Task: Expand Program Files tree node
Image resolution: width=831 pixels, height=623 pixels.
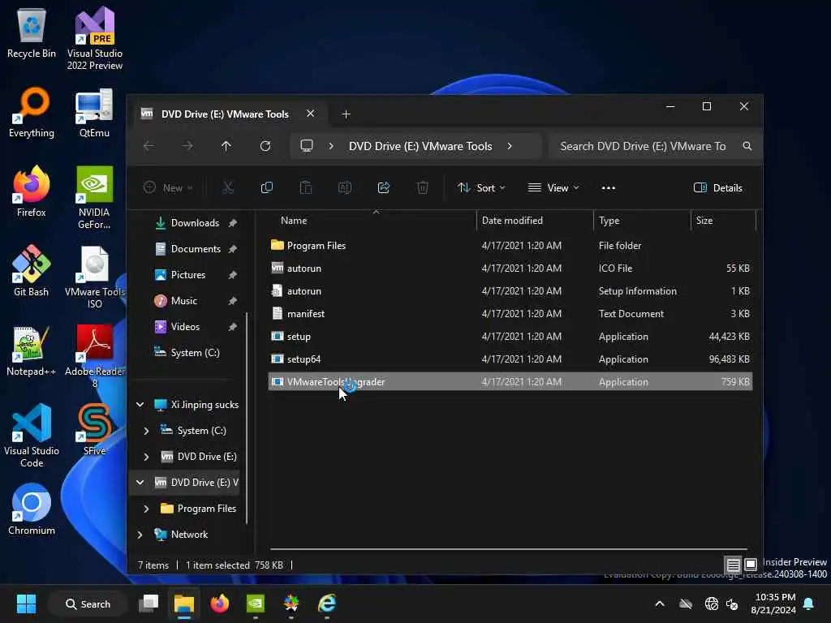Action: click(x=146, y=509)
